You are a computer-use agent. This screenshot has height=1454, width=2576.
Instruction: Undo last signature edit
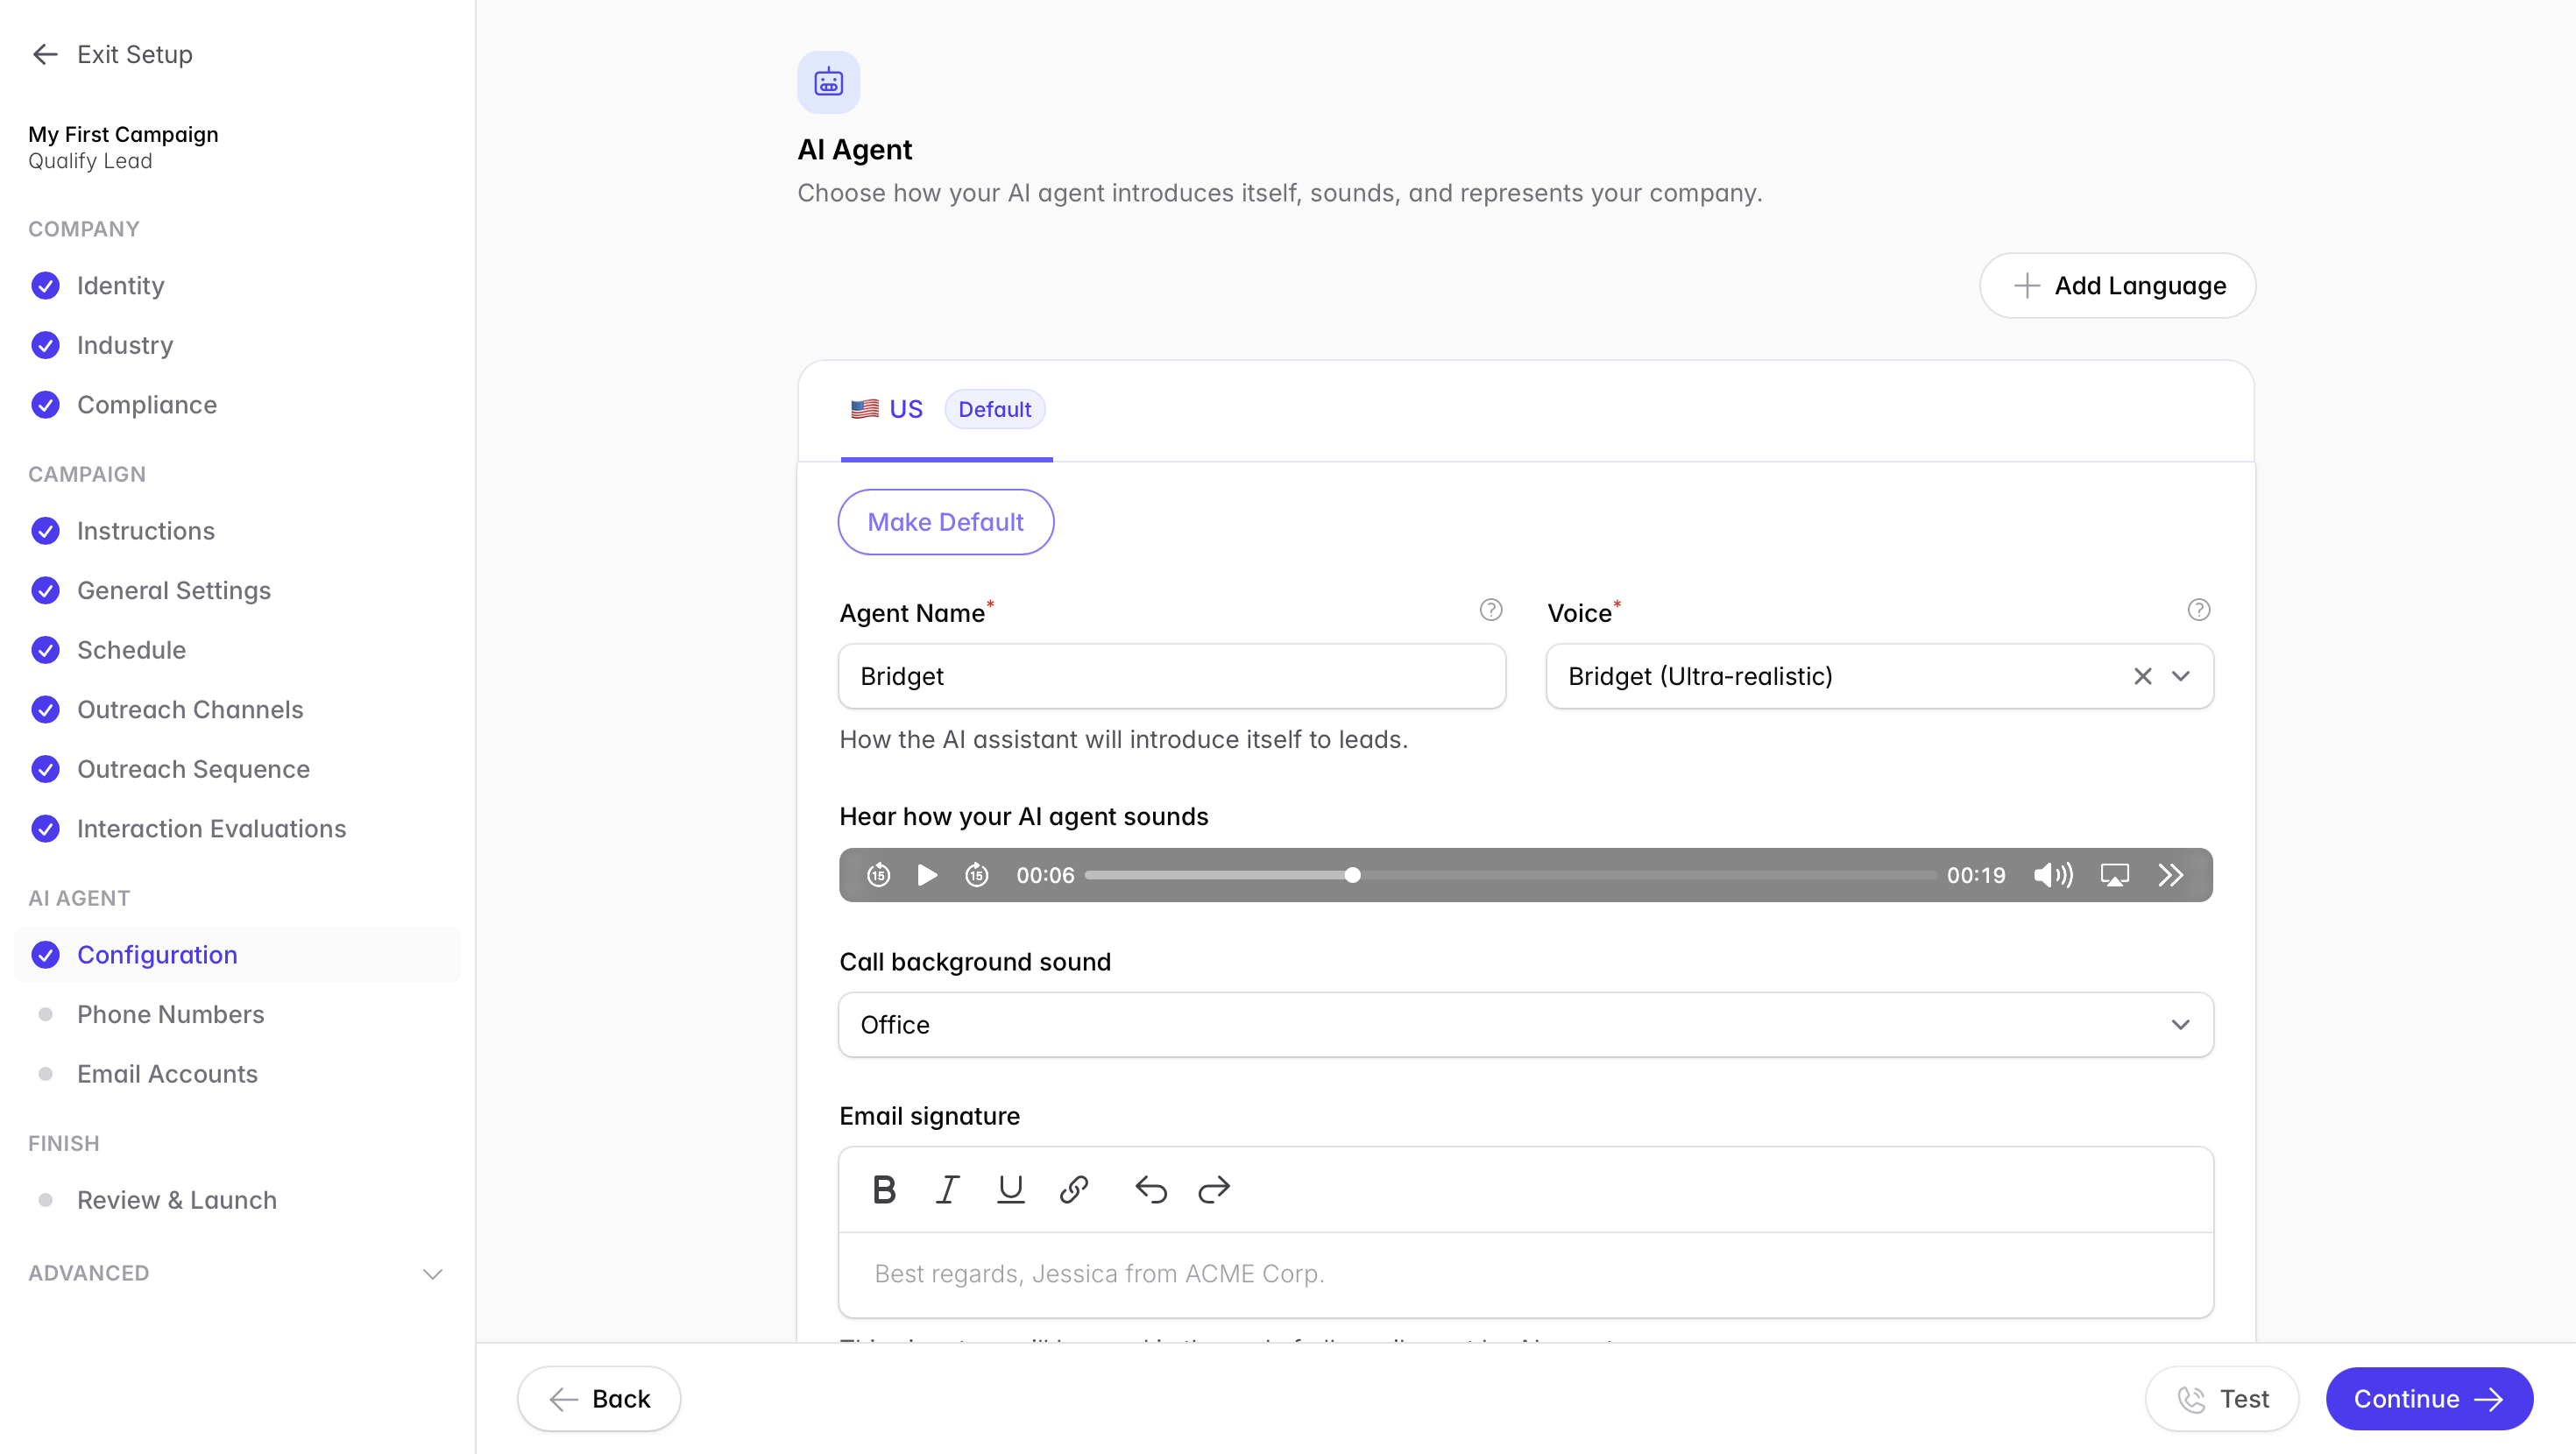click(x=1151, y=1189)
